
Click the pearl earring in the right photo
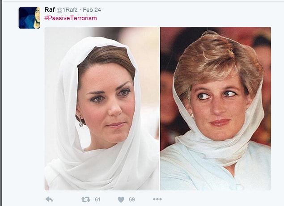[x=191, y=115]
